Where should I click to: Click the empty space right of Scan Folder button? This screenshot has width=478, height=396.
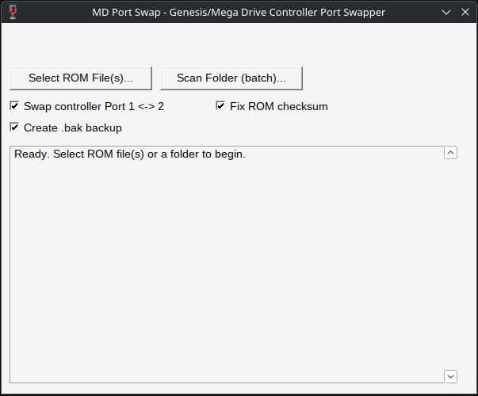pos(389,78)
